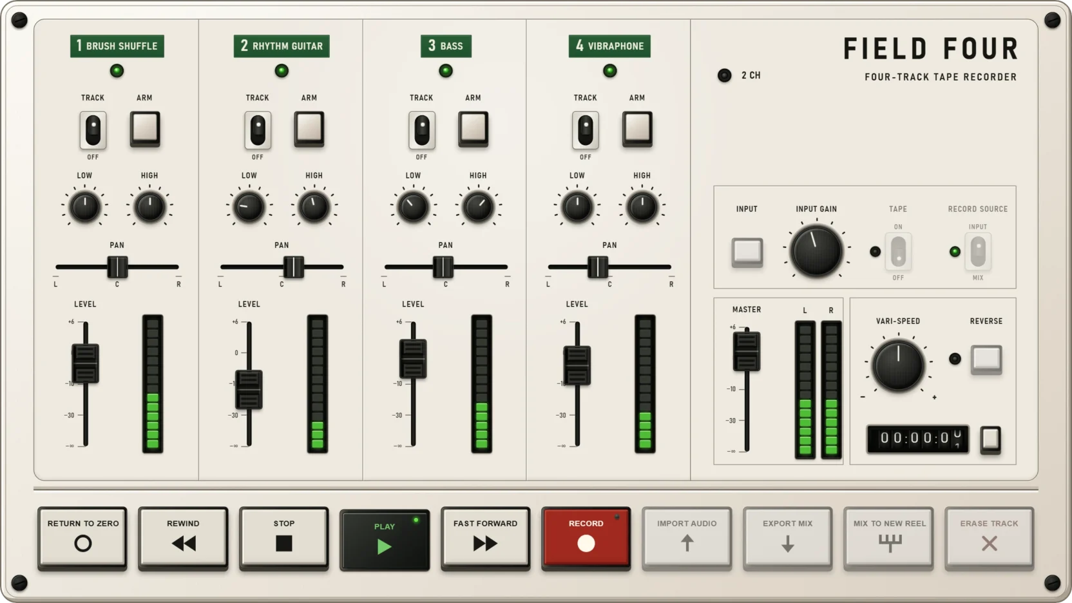Viewport: 1072px width, 603px height.
Task: Click the Import Audio button
Action: [x=687, y=538]
